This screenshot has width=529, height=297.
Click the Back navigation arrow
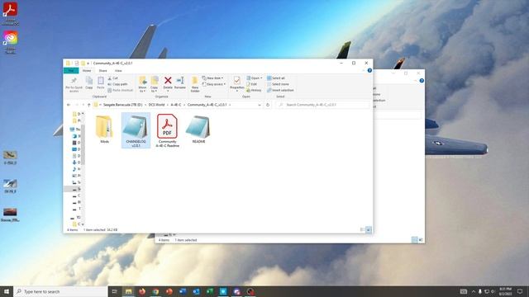(x=69, y=105)
